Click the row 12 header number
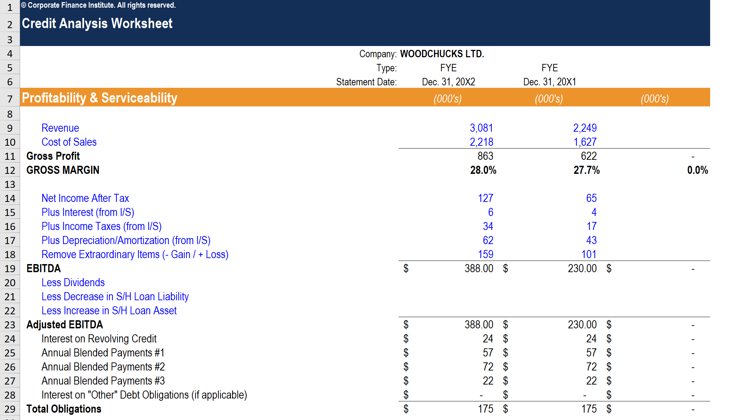Image resolution: width=733 pixels, height=420 pixels. [10, 170]
